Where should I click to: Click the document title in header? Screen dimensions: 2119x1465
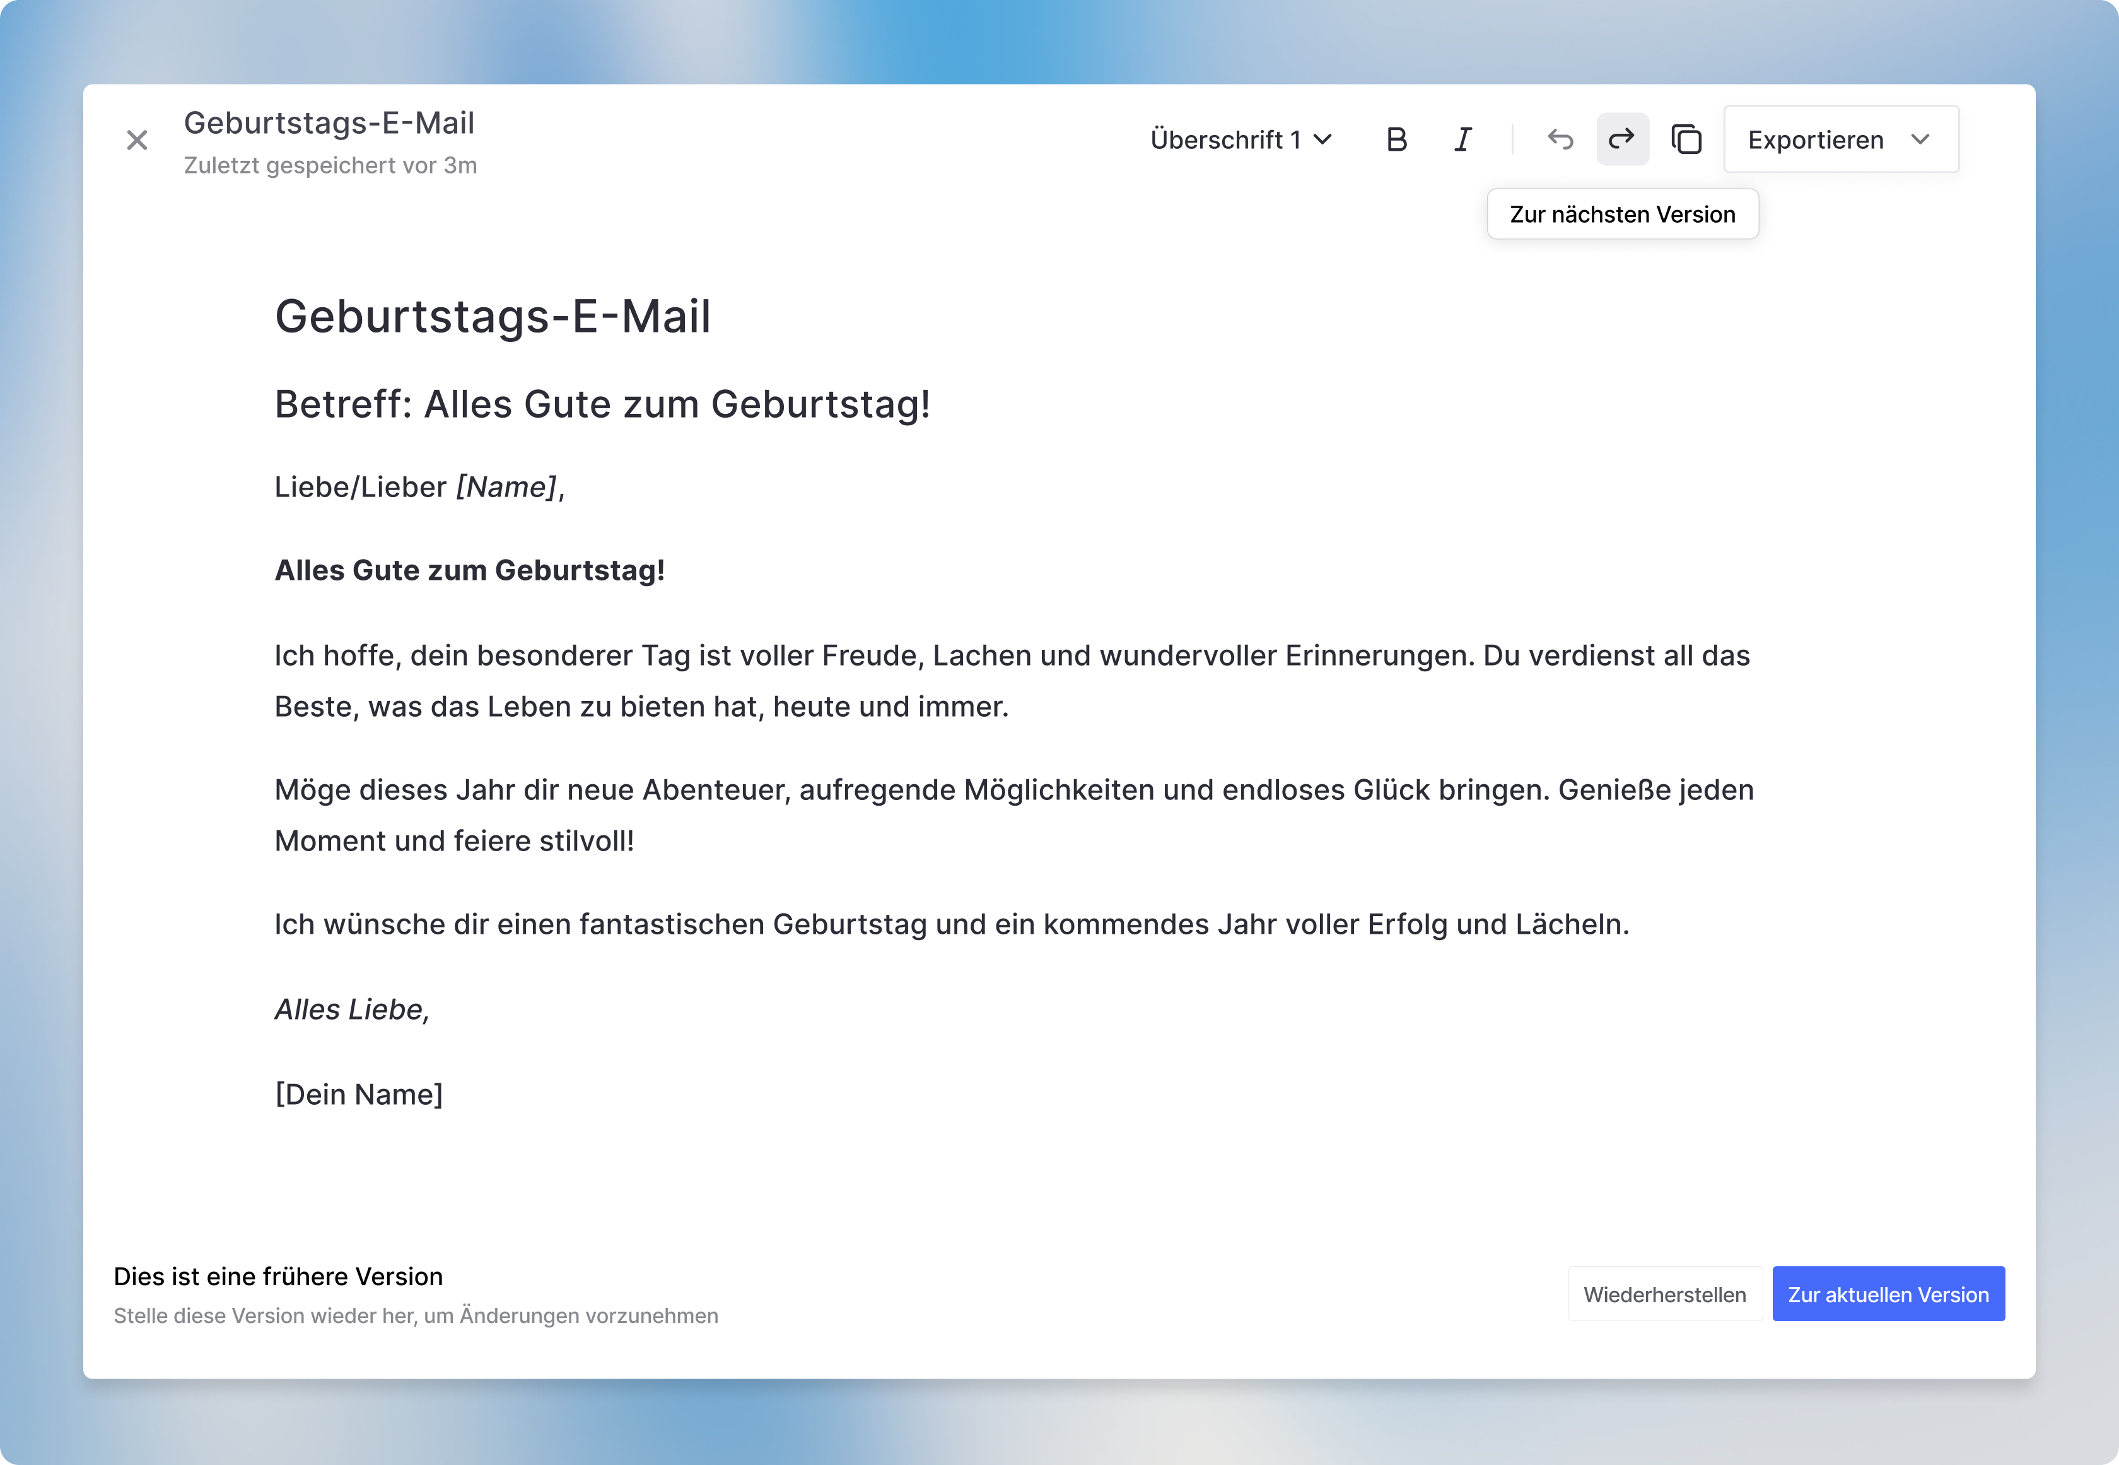(x=329, y=123)
